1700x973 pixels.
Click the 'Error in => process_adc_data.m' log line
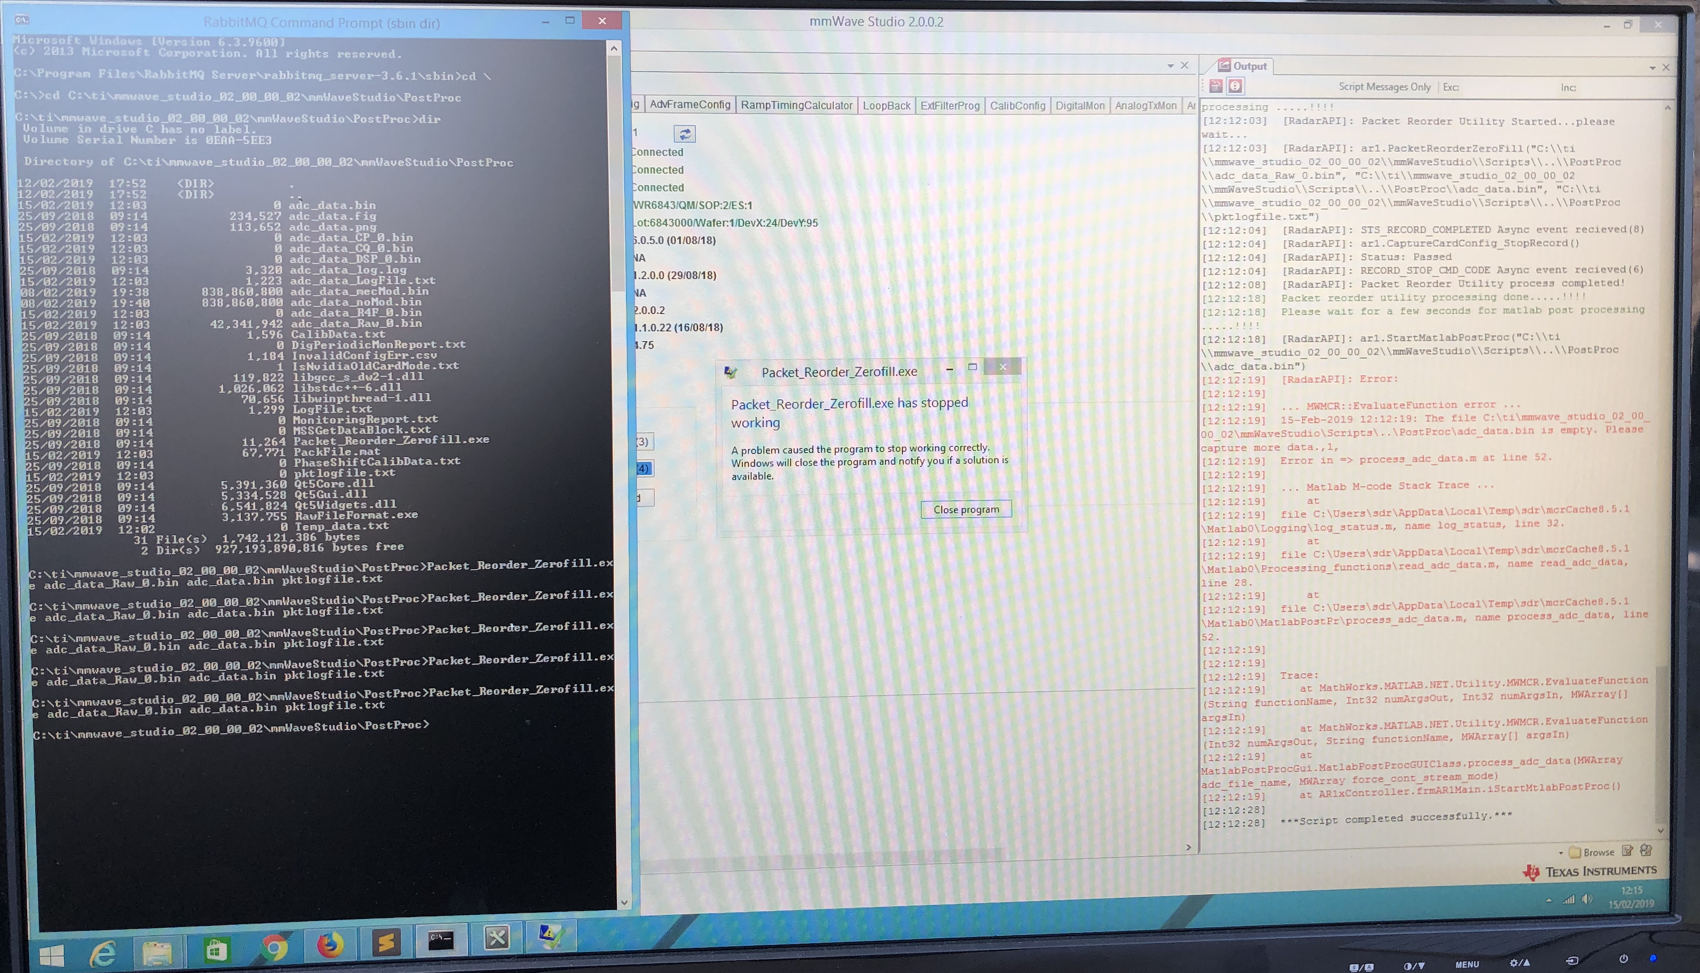click(x=1416, y=459)
